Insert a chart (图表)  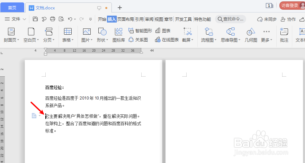163,31
